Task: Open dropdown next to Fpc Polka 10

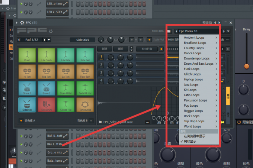Action: 228,31
